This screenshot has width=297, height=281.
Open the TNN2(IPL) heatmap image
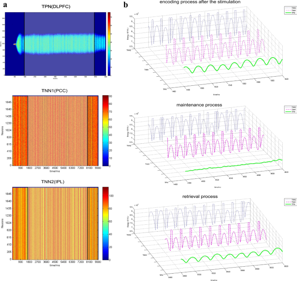coord(55,223)
